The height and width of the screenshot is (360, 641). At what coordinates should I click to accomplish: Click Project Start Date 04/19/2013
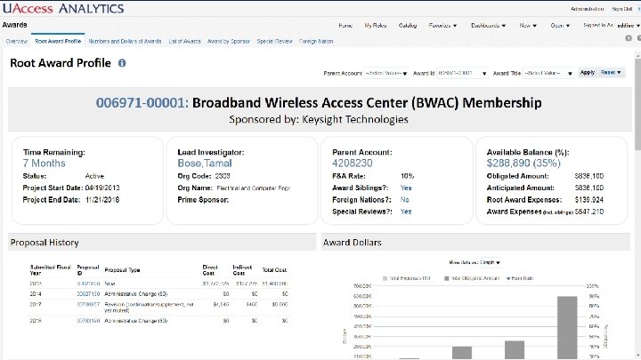coord(102,188)
